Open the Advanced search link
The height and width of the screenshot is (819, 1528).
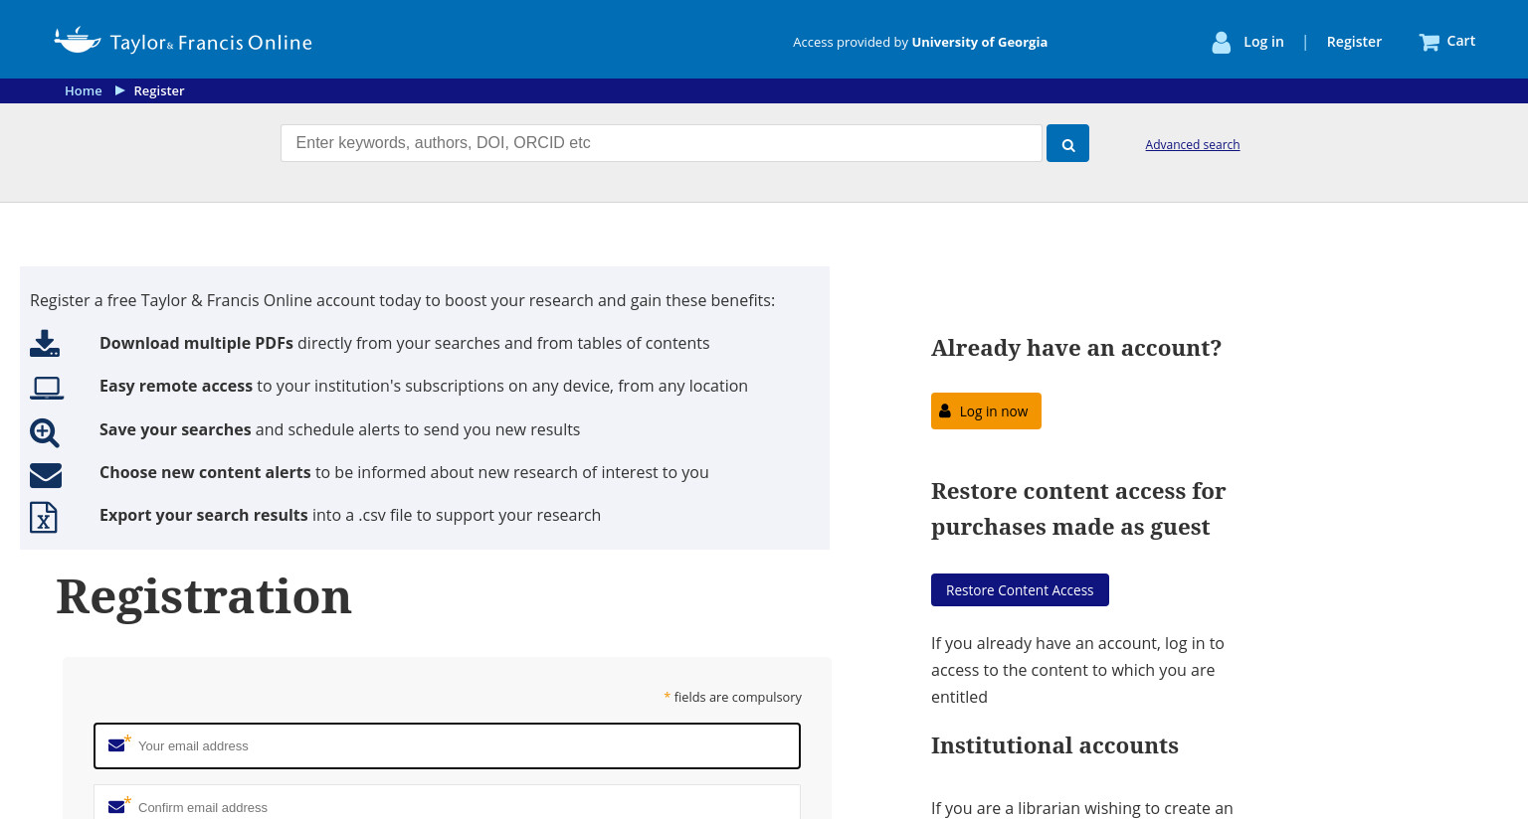[1192, 144]
